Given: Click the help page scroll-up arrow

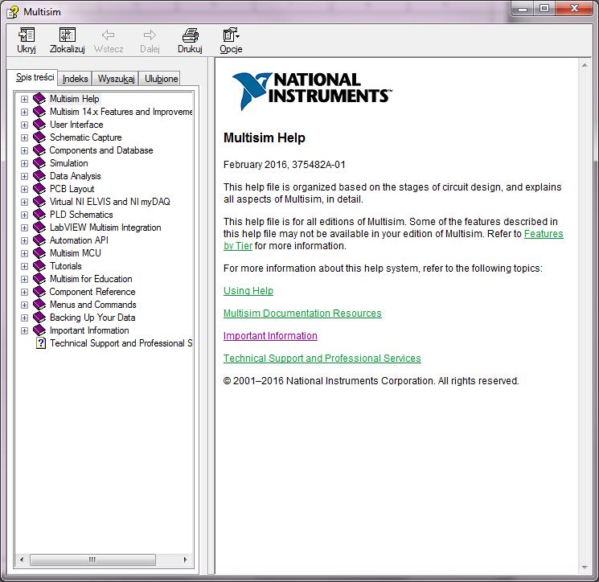Looking at the screenshot, I should pos(585,66).
